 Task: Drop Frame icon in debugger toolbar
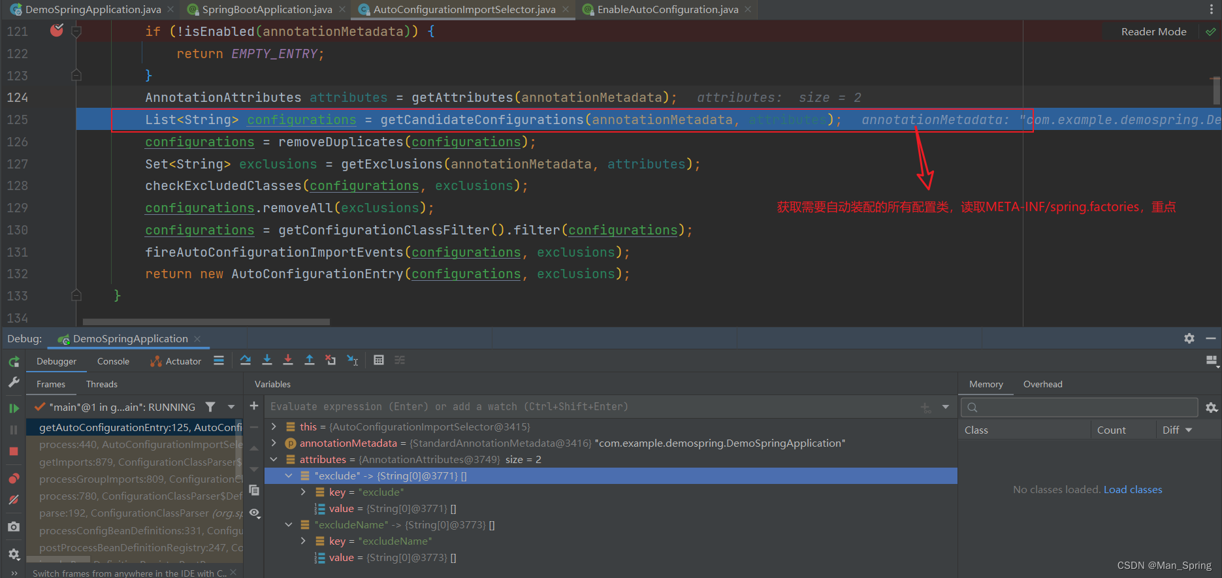coord(330,361)
